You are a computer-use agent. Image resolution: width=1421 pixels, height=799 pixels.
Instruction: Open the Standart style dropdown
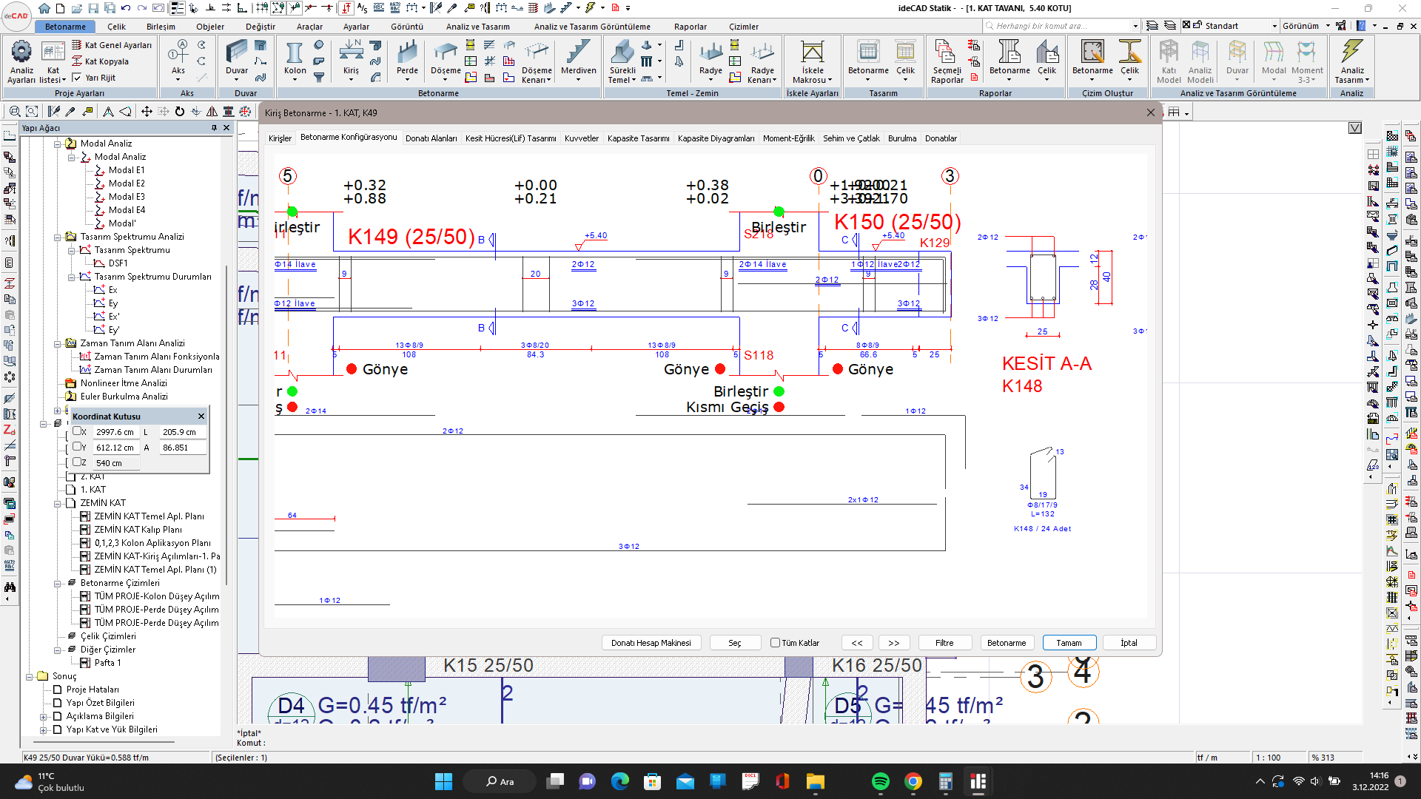(1274, 26)
